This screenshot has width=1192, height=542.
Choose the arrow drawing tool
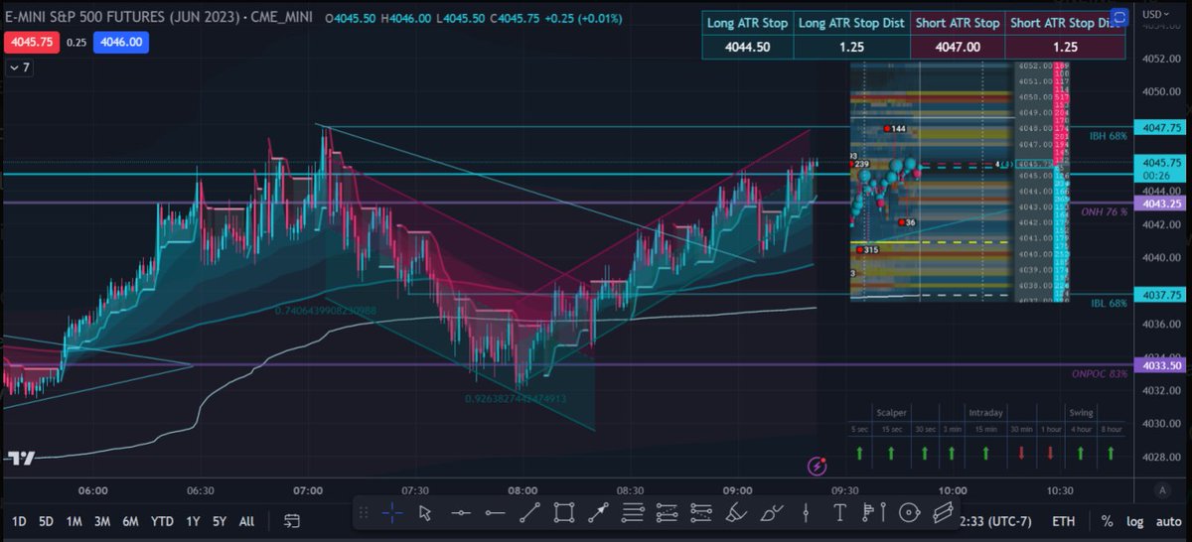click(x=597, y=512)
